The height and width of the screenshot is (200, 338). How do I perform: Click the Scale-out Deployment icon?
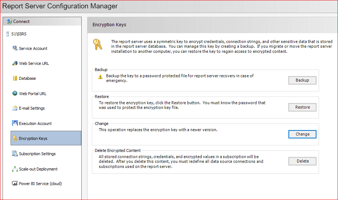(x=15, y=169)
